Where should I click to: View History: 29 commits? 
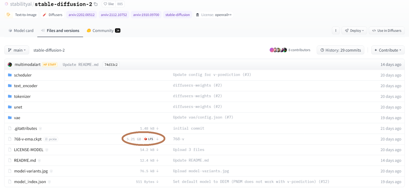point(340,50)
